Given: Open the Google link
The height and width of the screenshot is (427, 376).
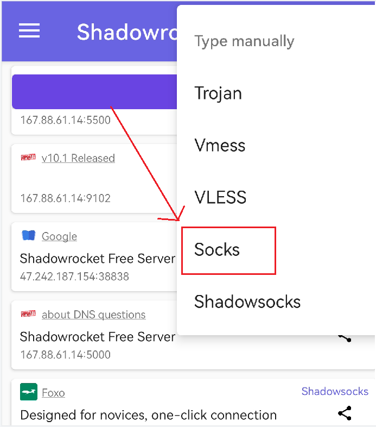Looking at the screenshot, I should 59,236.
